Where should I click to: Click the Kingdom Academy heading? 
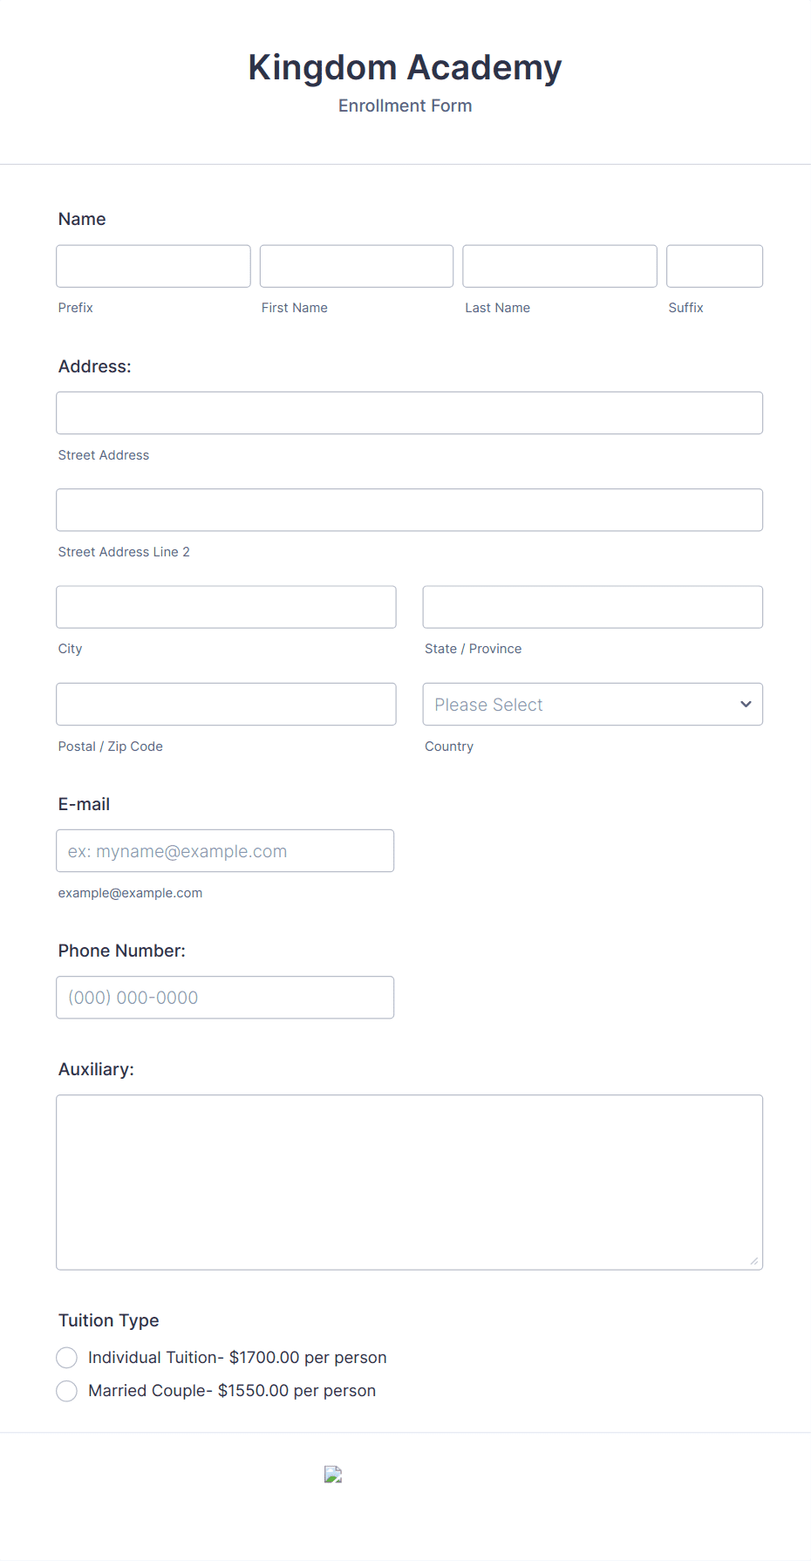(405, 67)
